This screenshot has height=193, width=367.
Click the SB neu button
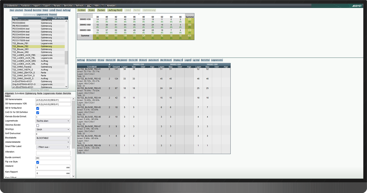coord(101,60)
